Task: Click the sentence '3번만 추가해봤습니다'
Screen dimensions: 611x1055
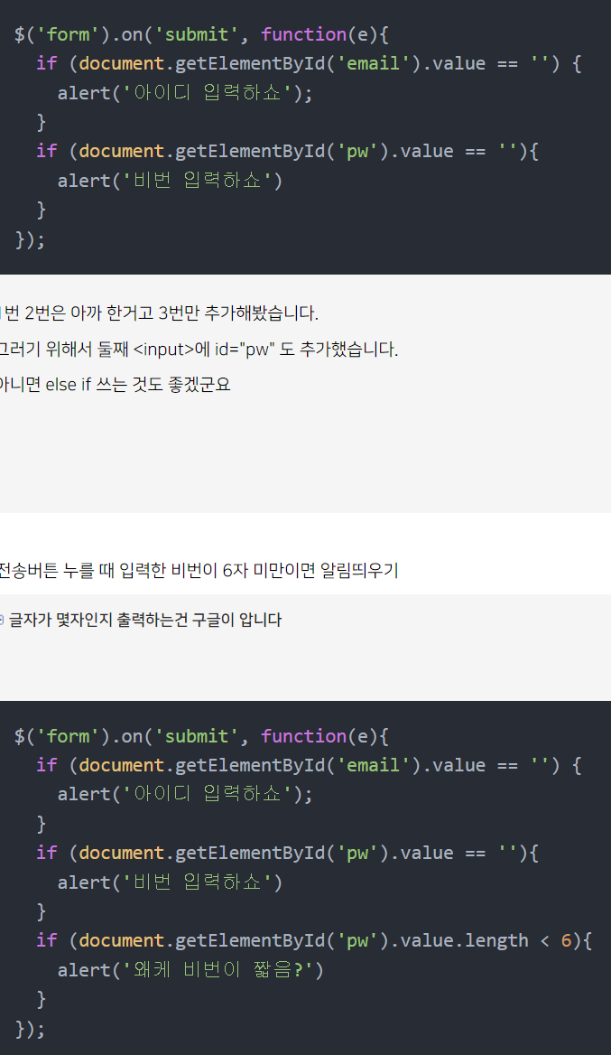Action: coord(238,313)
